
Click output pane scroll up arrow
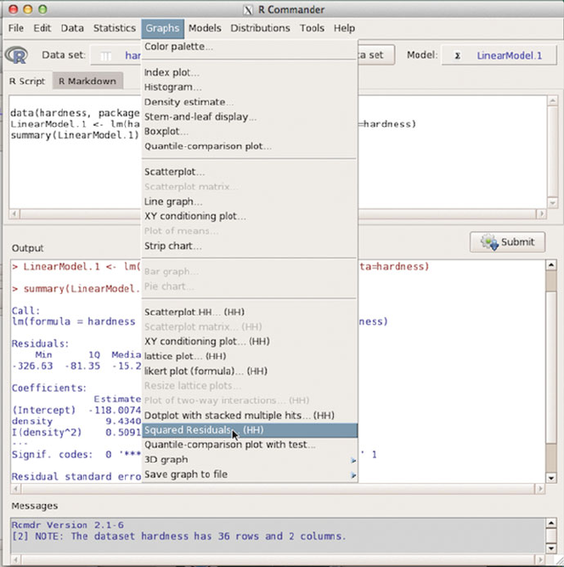coord(551,265)
